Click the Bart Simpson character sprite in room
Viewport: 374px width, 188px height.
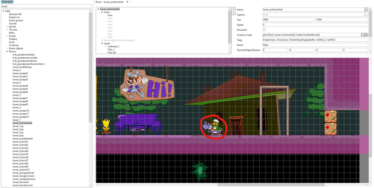pos(106,127)
